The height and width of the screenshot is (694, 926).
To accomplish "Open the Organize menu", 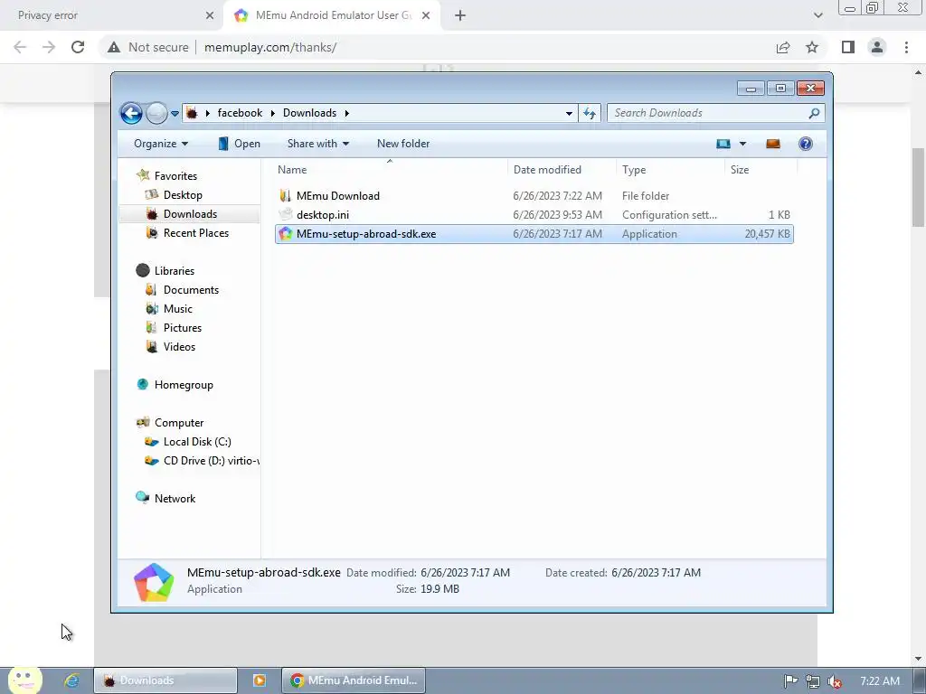I will [x=161, y=144].
